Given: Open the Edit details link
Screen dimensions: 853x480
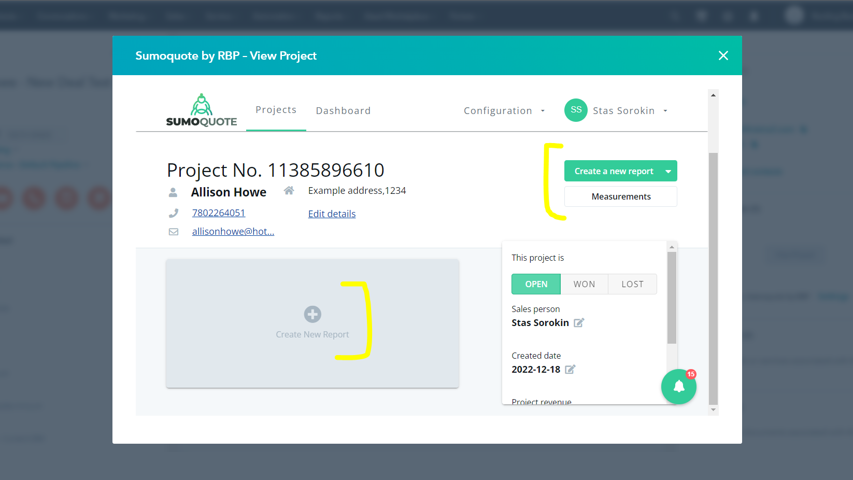Looking at the screenshot, I should (x=332, y=214).
